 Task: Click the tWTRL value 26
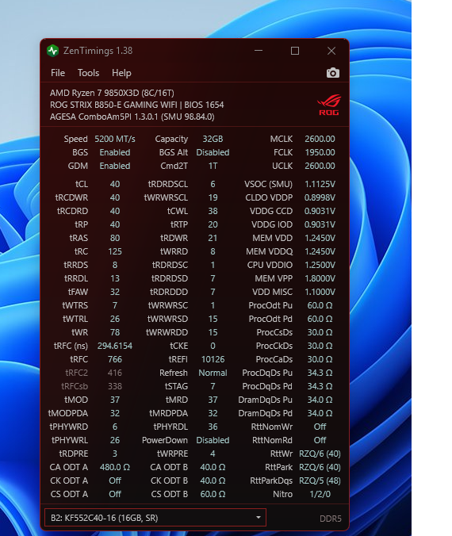115,319
